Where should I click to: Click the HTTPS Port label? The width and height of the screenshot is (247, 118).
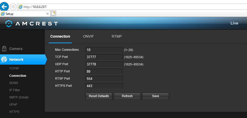[x=64, y=86]
